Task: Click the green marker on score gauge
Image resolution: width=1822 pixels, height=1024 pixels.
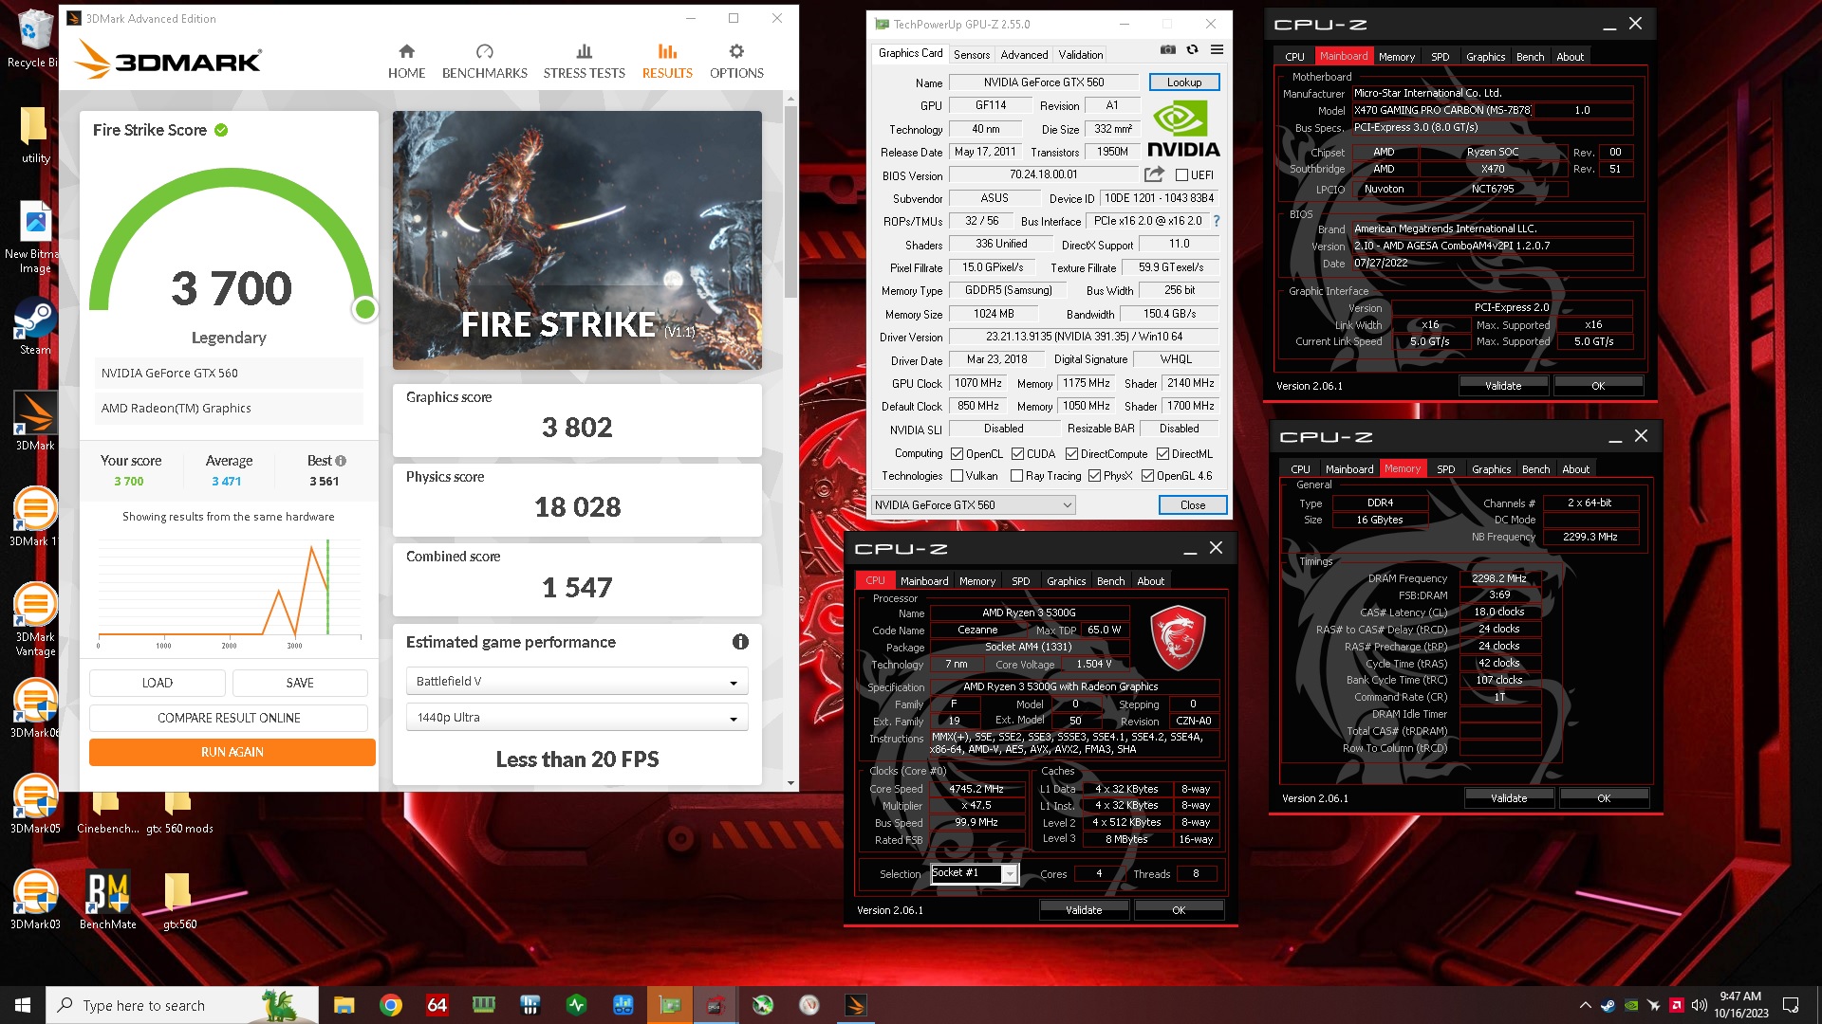Action: pos(364,309)
